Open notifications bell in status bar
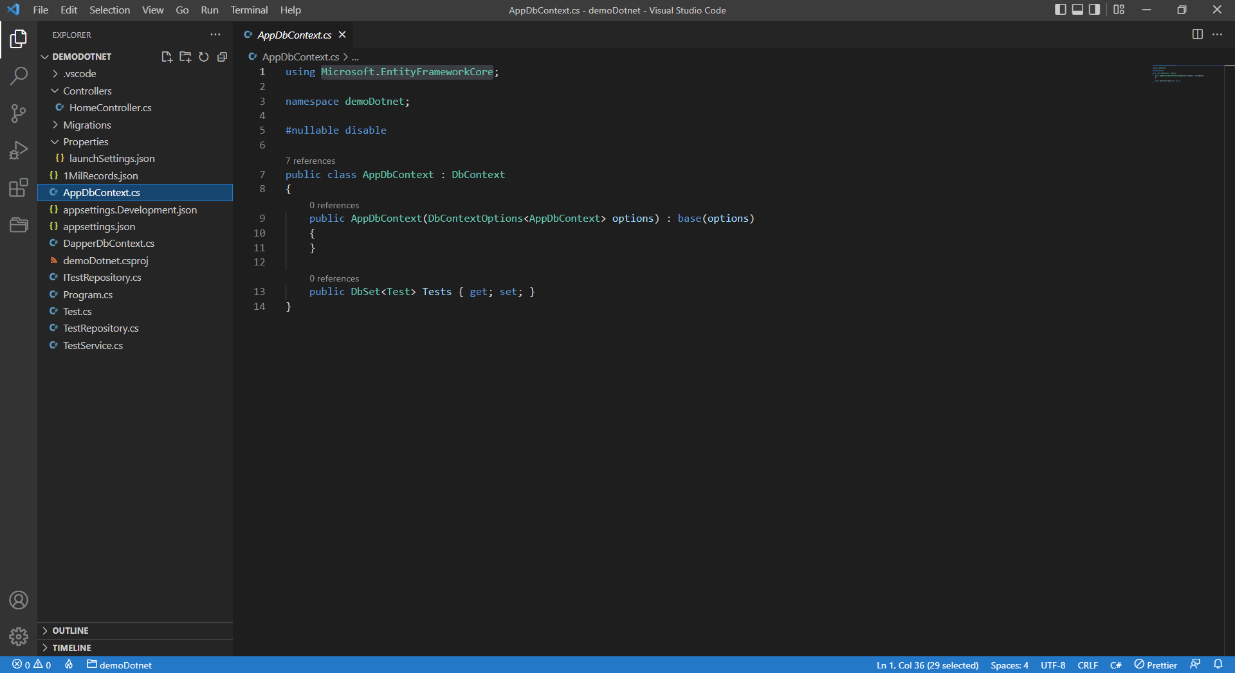This screenshot has width=1235, height=673. [1218, 665]
